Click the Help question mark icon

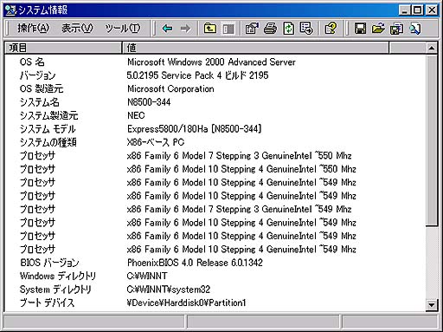tap(331, 29)
